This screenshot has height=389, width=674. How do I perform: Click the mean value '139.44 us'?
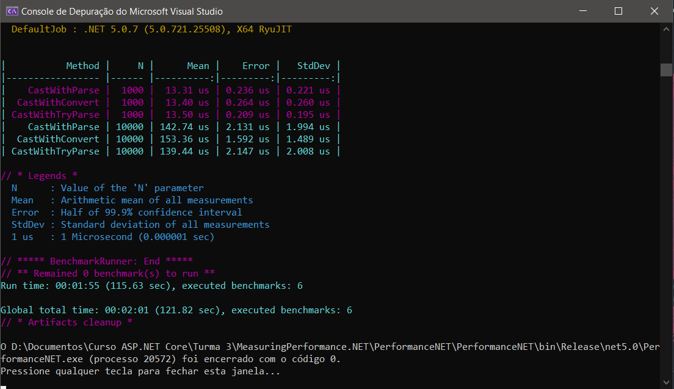point(184,151)
